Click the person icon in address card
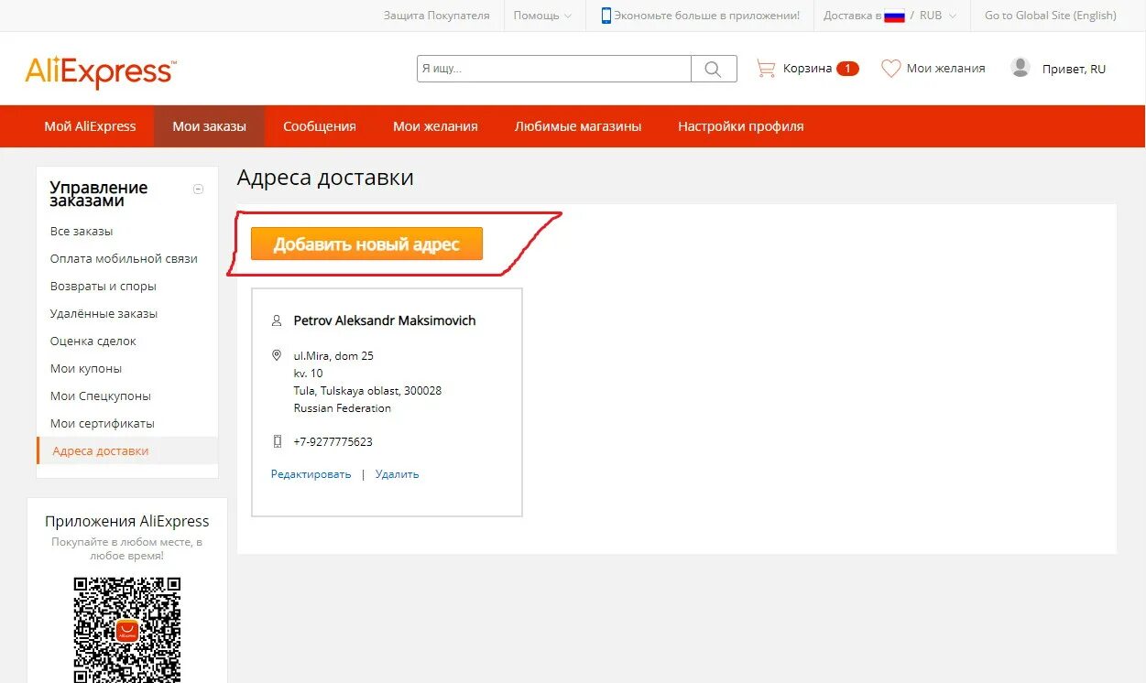 277,321
